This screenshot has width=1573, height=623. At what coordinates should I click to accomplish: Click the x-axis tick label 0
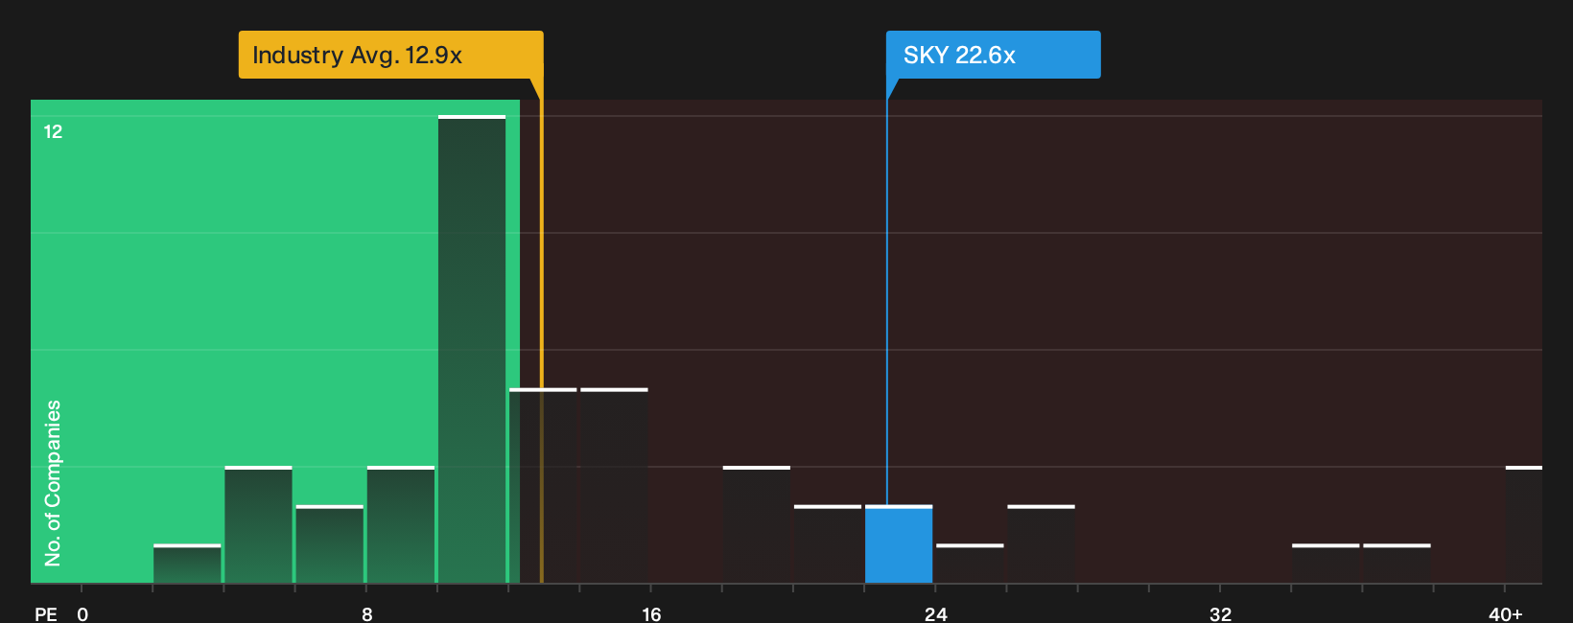tap(82, 614)
